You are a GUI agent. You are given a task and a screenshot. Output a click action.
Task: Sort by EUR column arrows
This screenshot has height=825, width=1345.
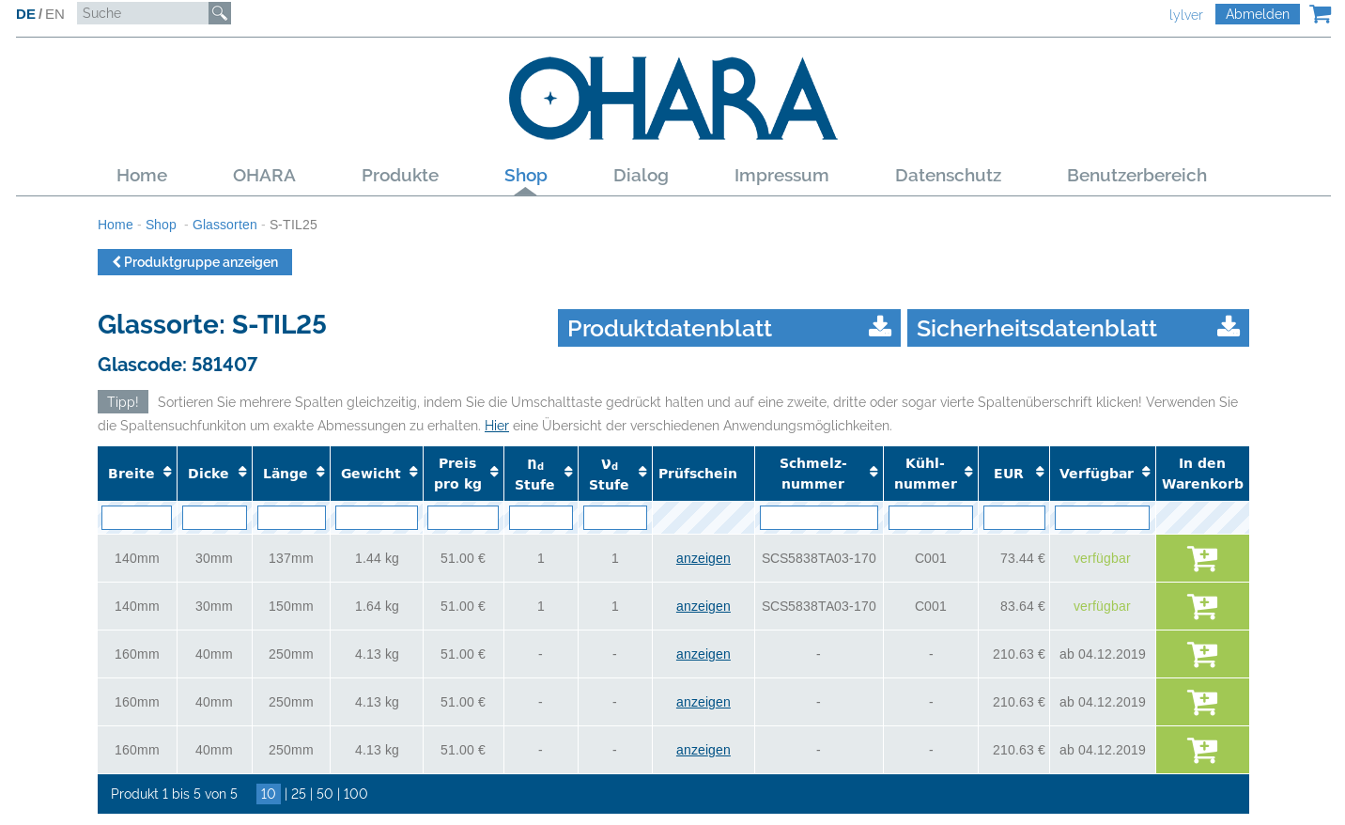[x=1040, y=472]
